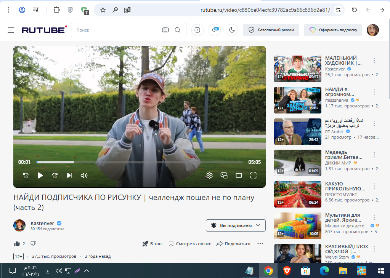The width and height of the screenshot is (390, 278).
Task: Click the green shield extension with badge 7
Action: click(x=85, y=10)
